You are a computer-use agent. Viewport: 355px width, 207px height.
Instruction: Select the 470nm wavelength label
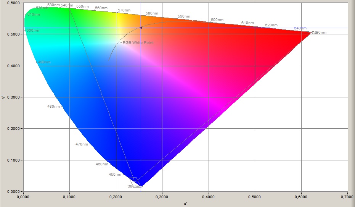coord(82,144)
